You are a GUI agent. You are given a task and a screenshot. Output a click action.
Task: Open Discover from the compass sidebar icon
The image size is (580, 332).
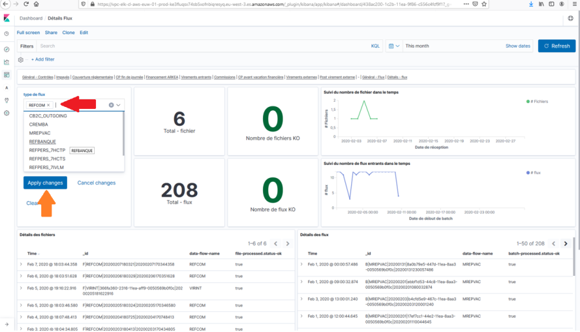coord(6,49)
